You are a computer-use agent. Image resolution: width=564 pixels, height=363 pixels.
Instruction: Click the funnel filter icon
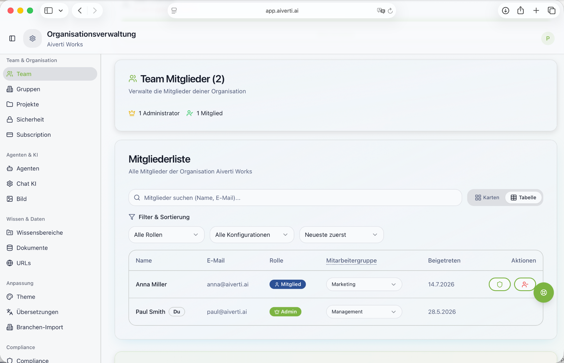point(132,217)
